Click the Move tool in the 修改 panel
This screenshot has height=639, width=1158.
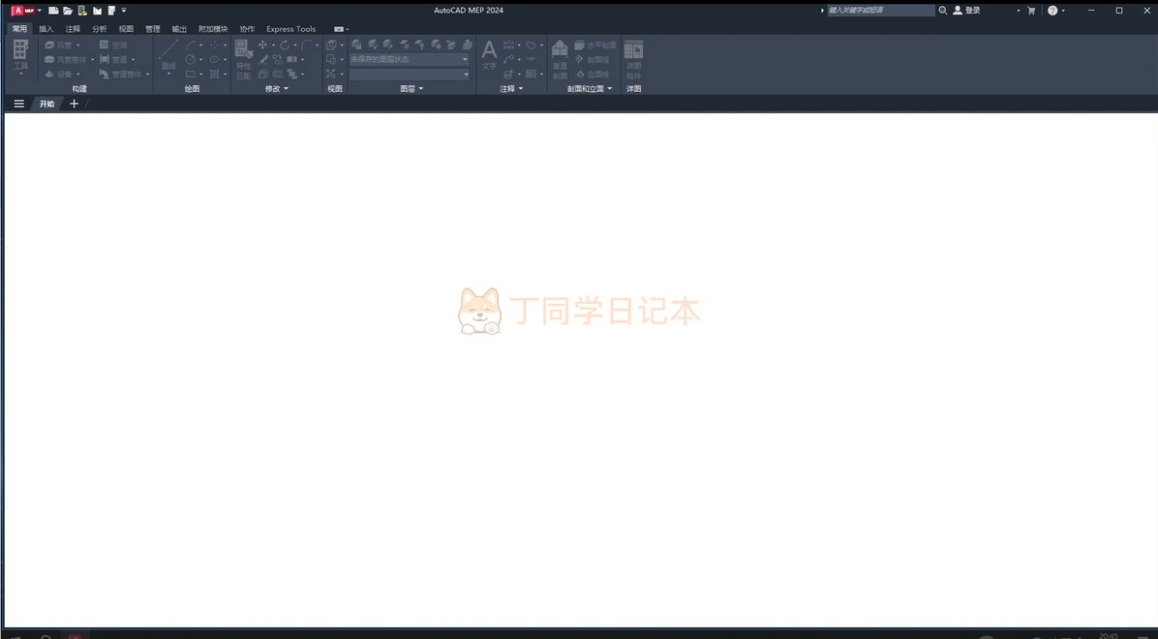pyautogui.click(x=262, y=46)
